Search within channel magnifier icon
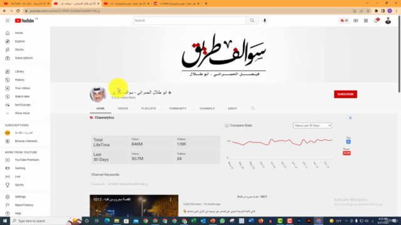Screen dimensions: 401x225 (x=253, y=108)
